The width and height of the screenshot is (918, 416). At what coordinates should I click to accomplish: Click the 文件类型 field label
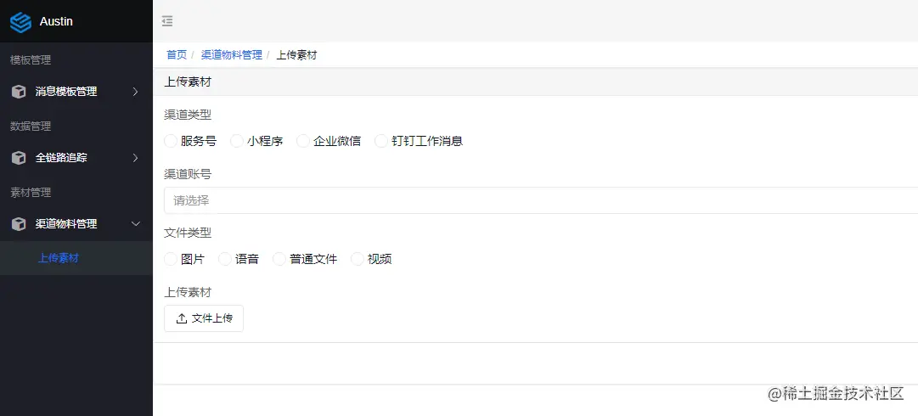coord(188,233)
